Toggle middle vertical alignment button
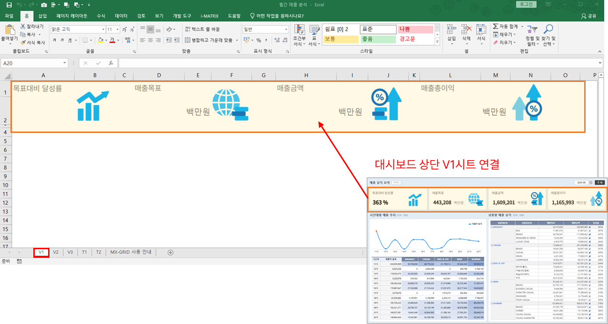 (x=150, y=29)
